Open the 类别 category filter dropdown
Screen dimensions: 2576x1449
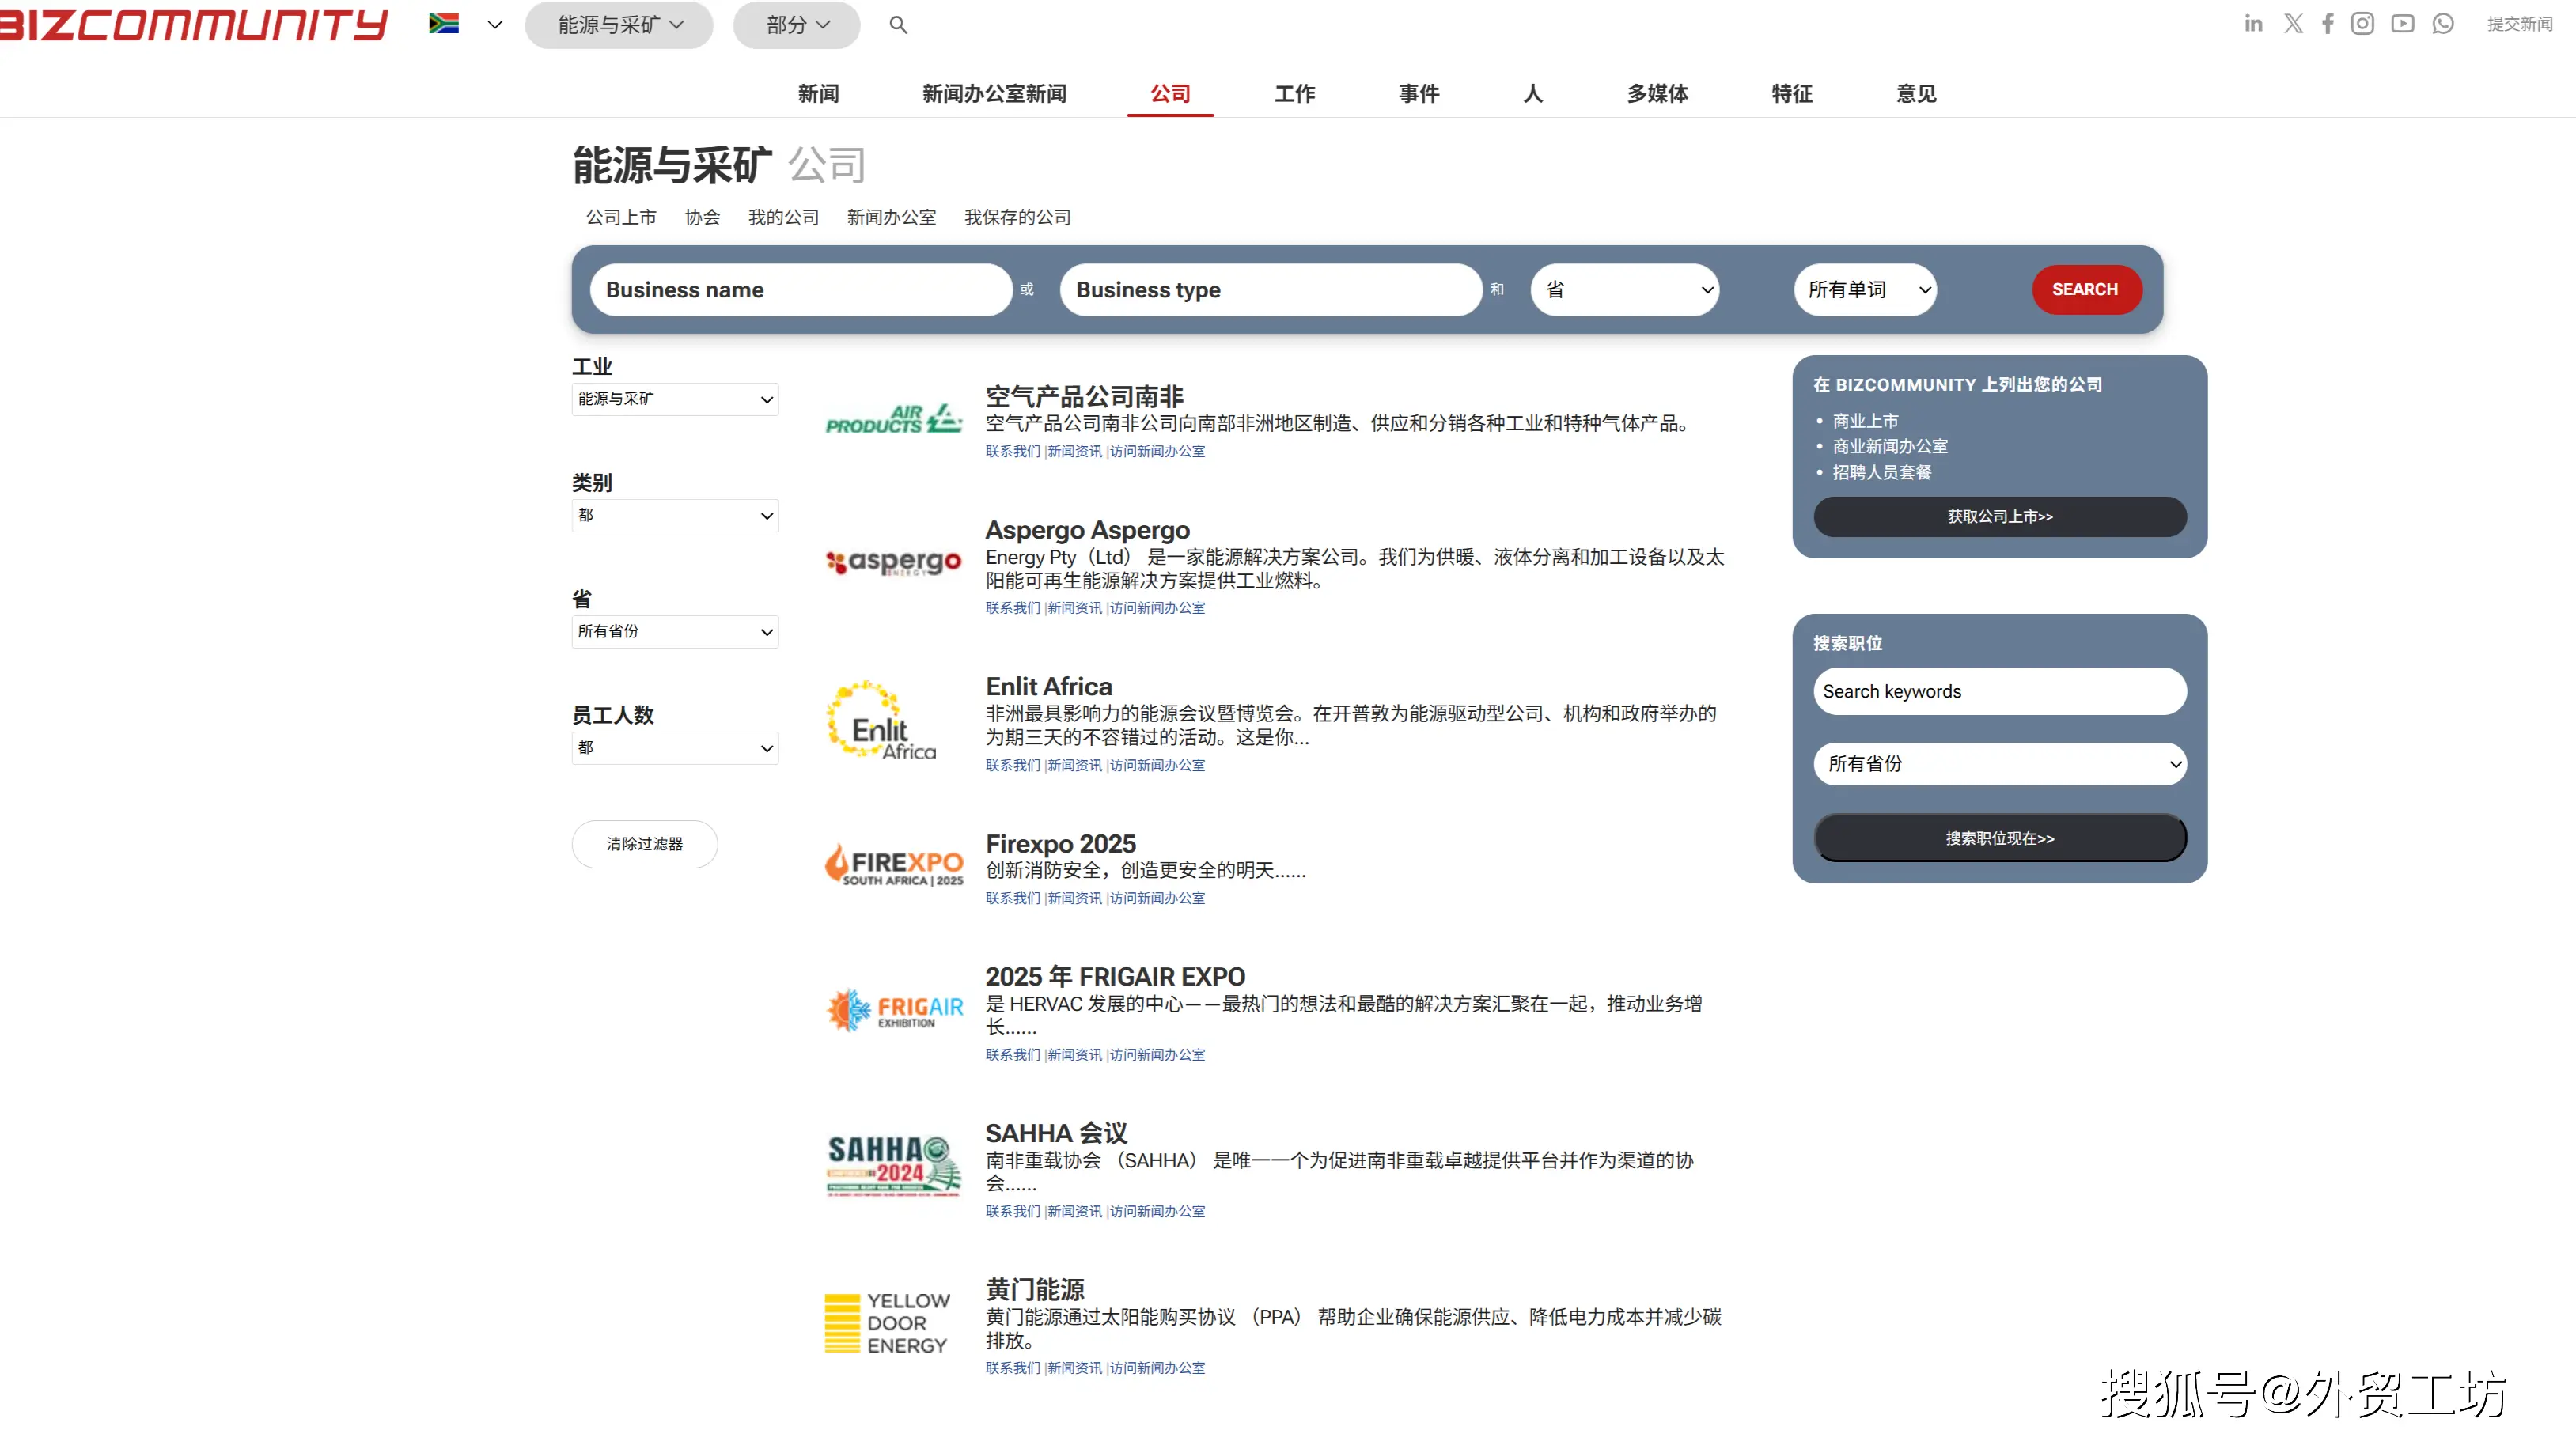click(675, 515)
